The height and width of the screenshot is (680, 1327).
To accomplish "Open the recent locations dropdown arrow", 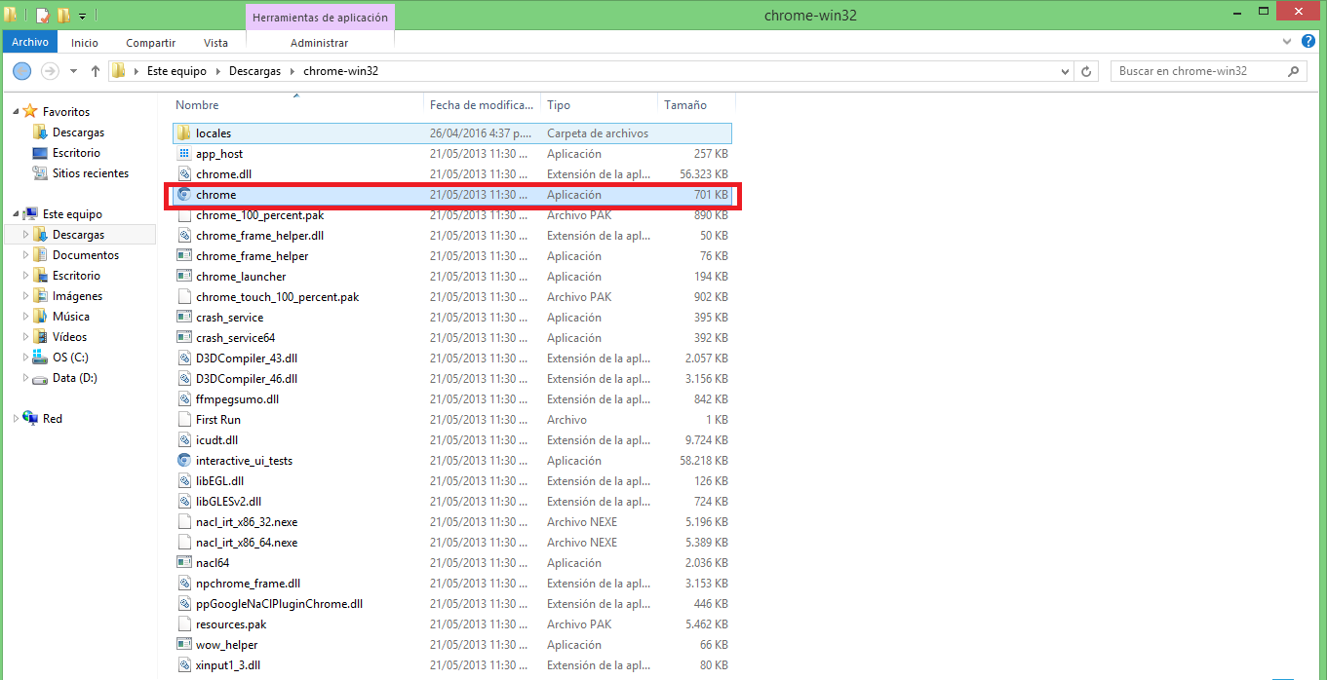I will pos(74,71).
